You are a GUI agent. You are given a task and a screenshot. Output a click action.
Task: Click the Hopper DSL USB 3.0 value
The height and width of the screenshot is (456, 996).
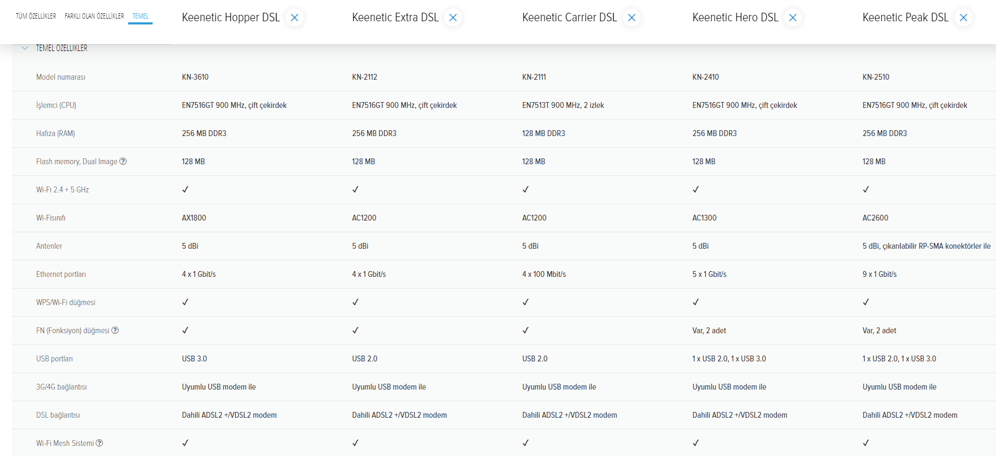(x=195, y=359)
